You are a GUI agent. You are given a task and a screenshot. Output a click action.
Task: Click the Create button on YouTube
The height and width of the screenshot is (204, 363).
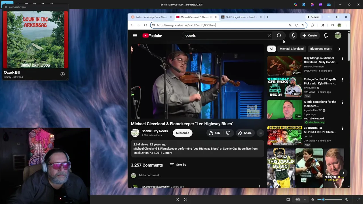click(x=309, y=36)
